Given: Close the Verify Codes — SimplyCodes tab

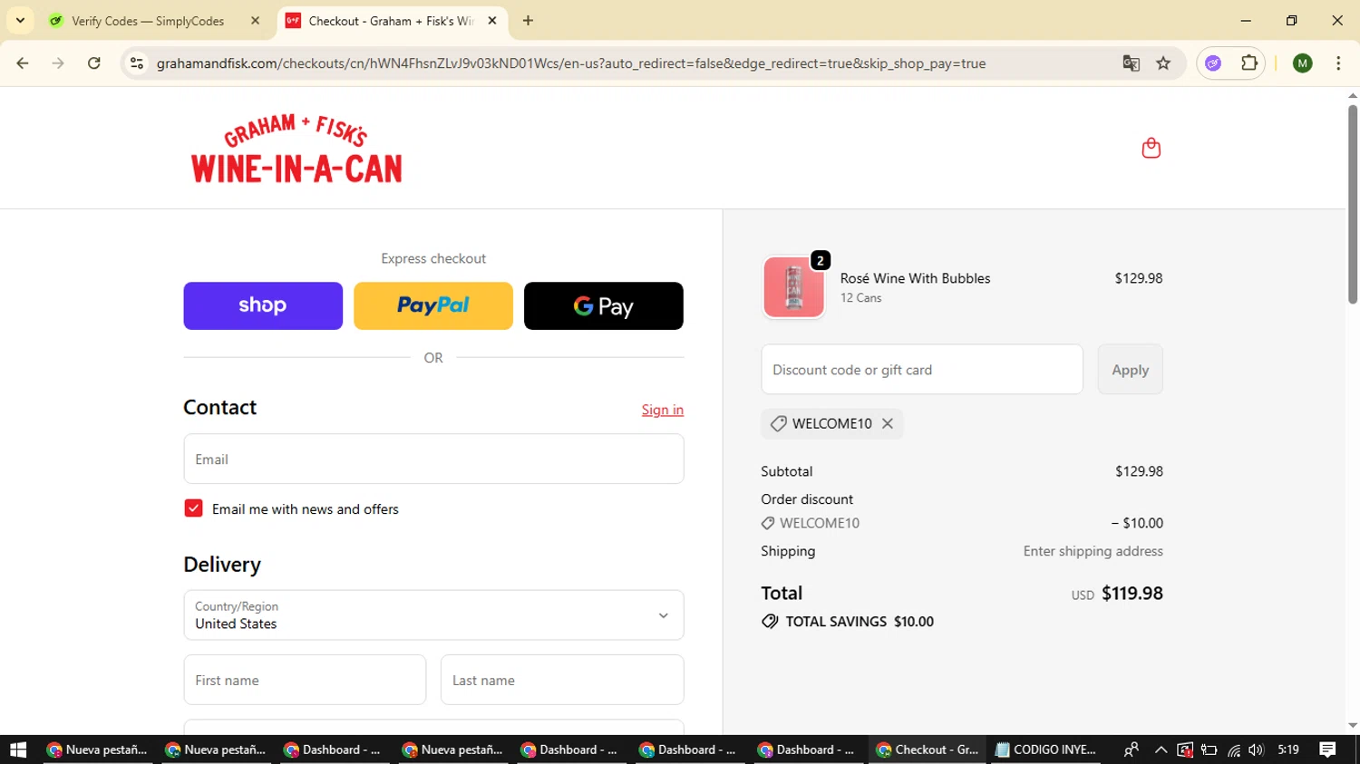Looking at the screenshot, I should point(255,21).
